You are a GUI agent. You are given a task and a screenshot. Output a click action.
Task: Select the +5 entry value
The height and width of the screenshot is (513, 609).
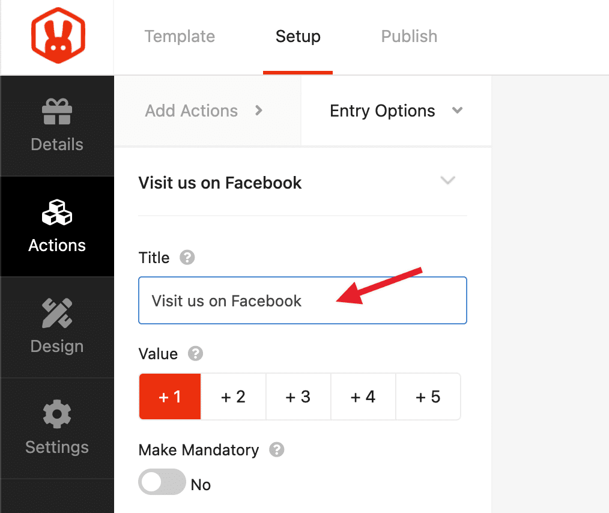pos(428,396)
